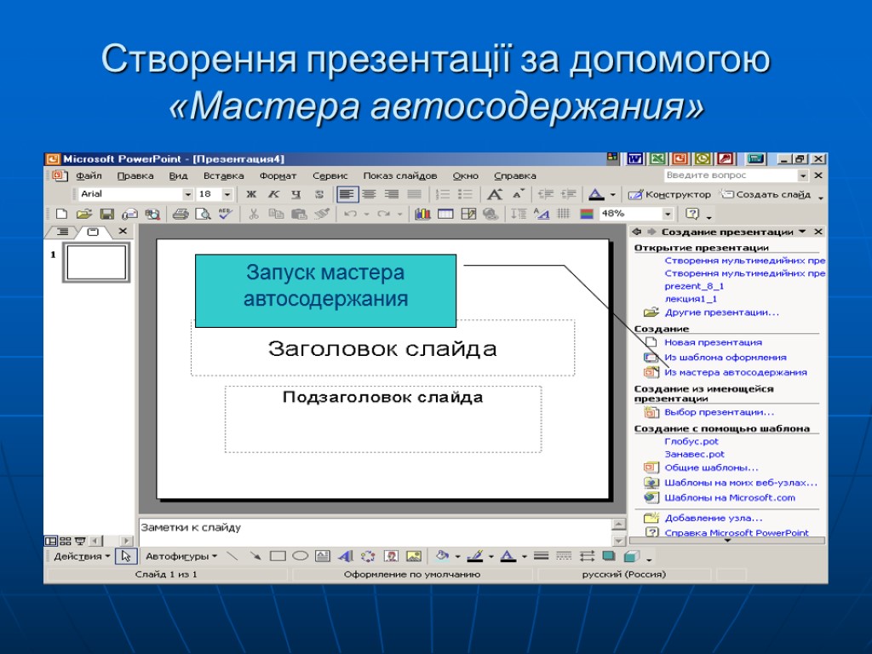Click the Shadow Style icon

pyautogui.click(x=609, y=556)
